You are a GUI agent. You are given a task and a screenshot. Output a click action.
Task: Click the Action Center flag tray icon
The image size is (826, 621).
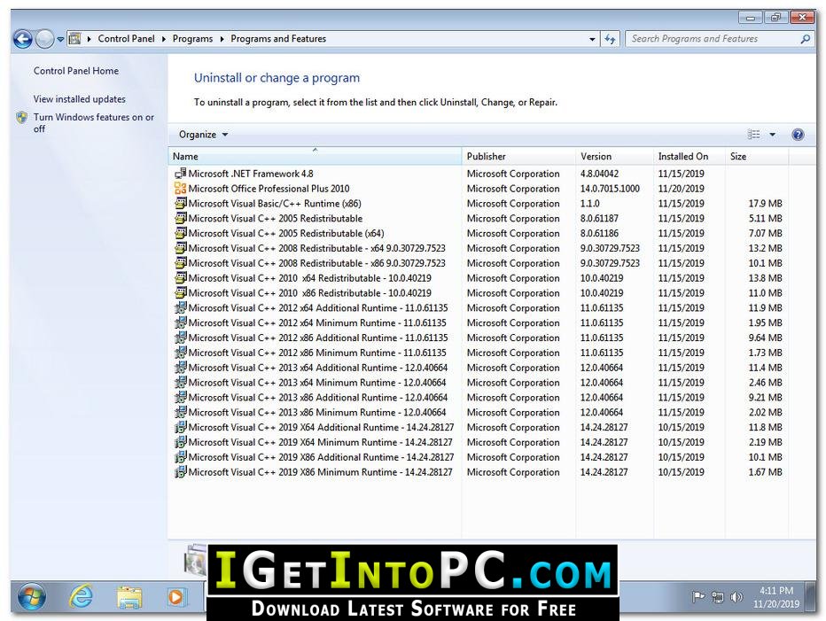(698, 597)
